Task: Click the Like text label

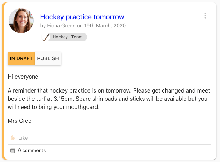Action: 23,138
